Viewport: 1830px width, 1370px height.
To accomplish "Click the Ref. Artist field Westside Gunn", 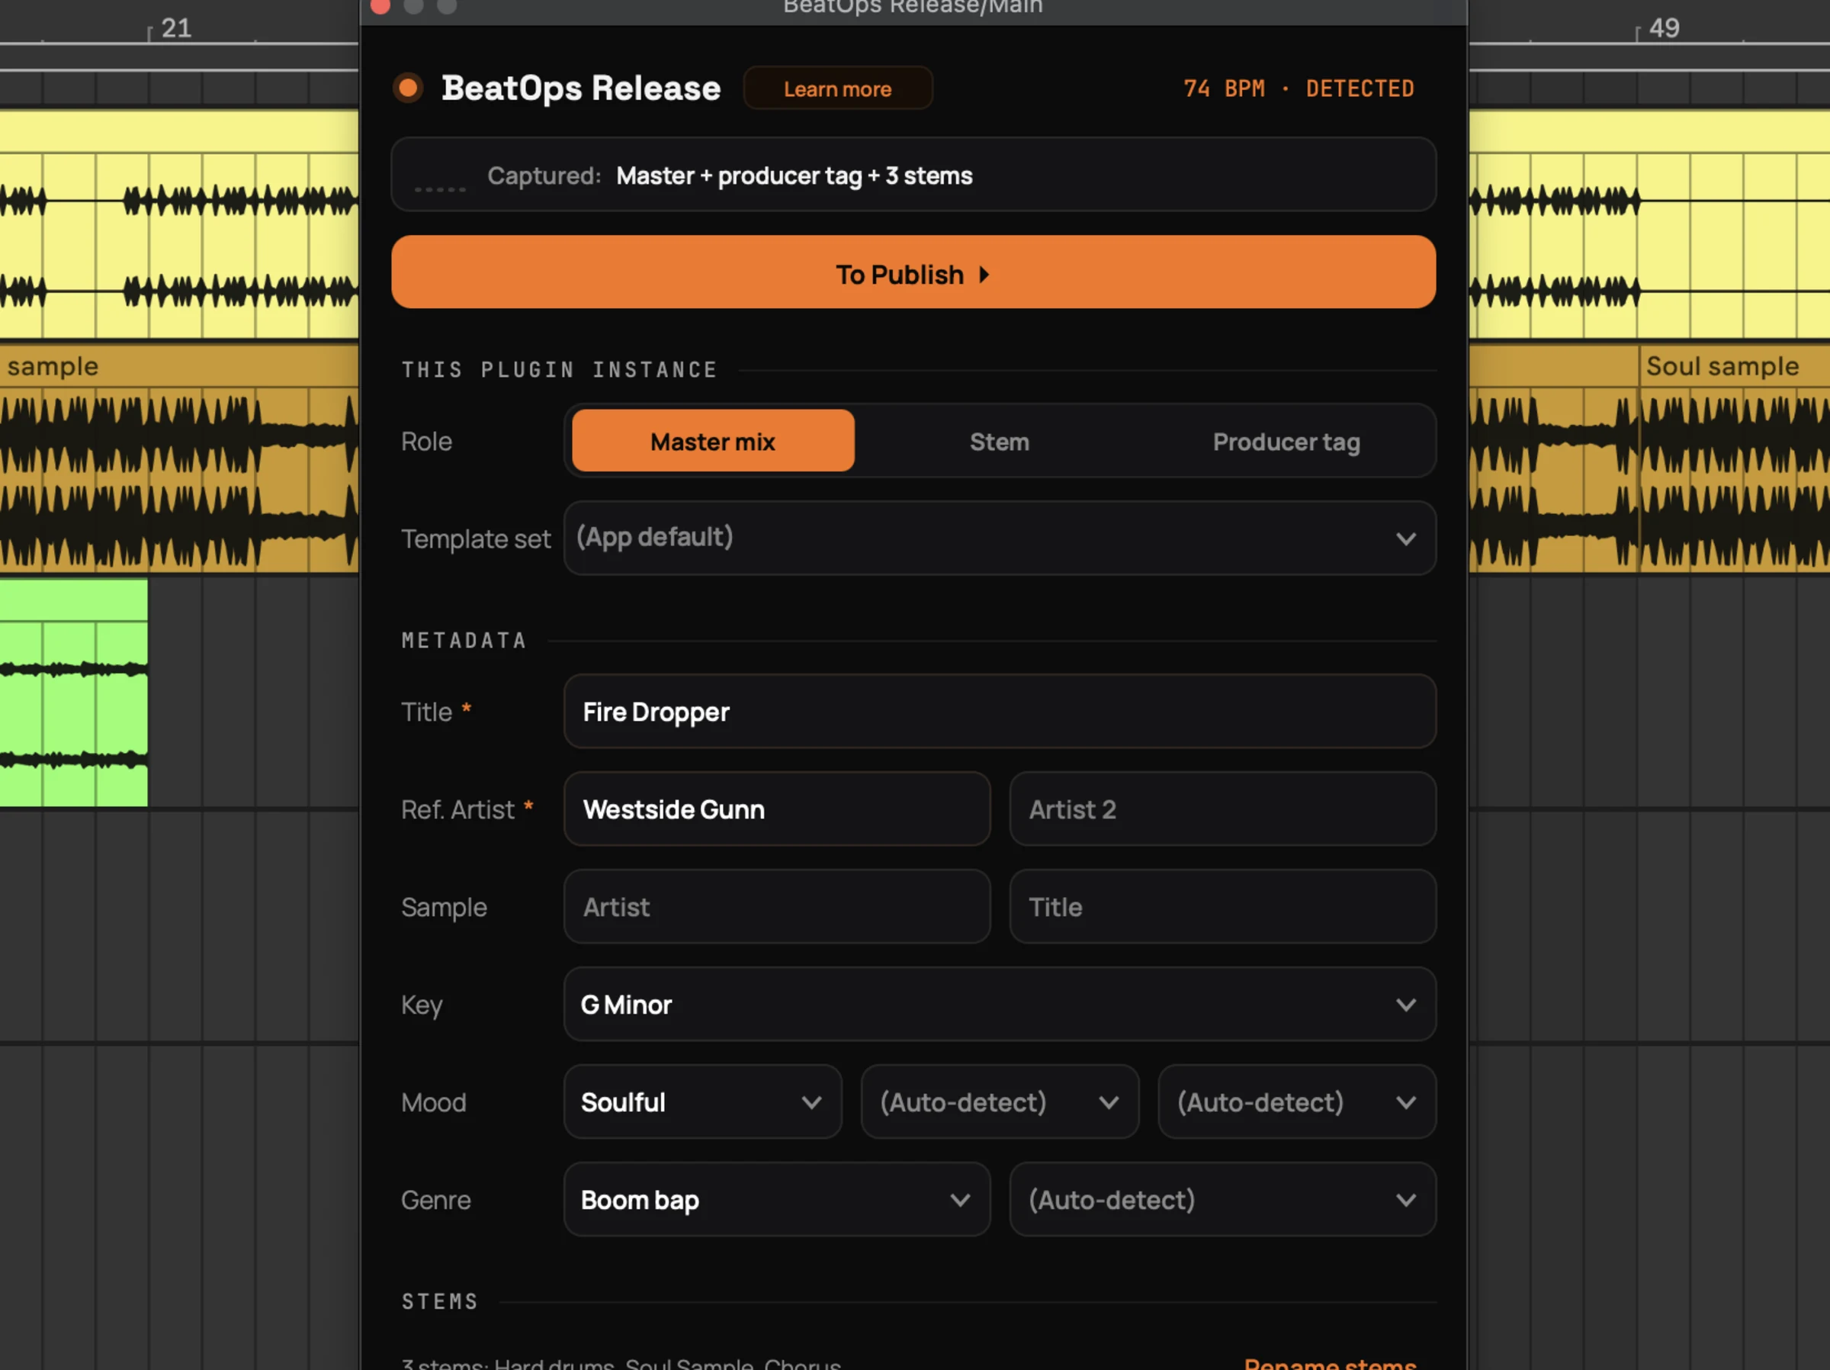I will [x=776, y=809].
